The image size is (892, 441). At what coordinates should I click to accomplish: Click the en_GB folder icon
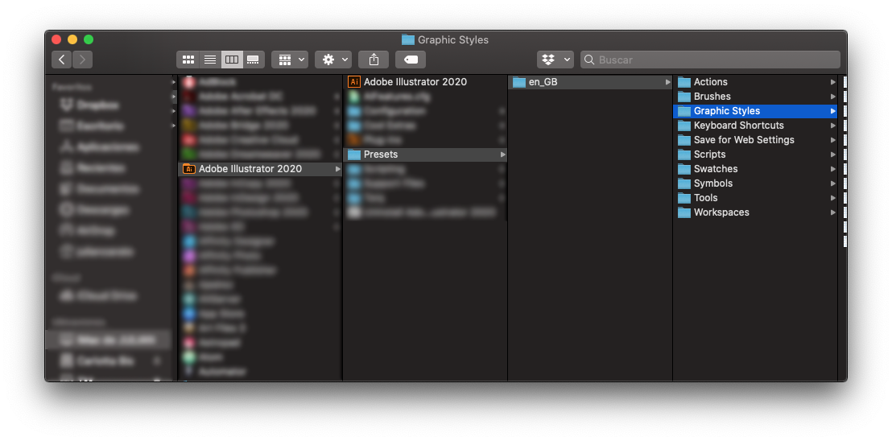click(x=518, y=82)
